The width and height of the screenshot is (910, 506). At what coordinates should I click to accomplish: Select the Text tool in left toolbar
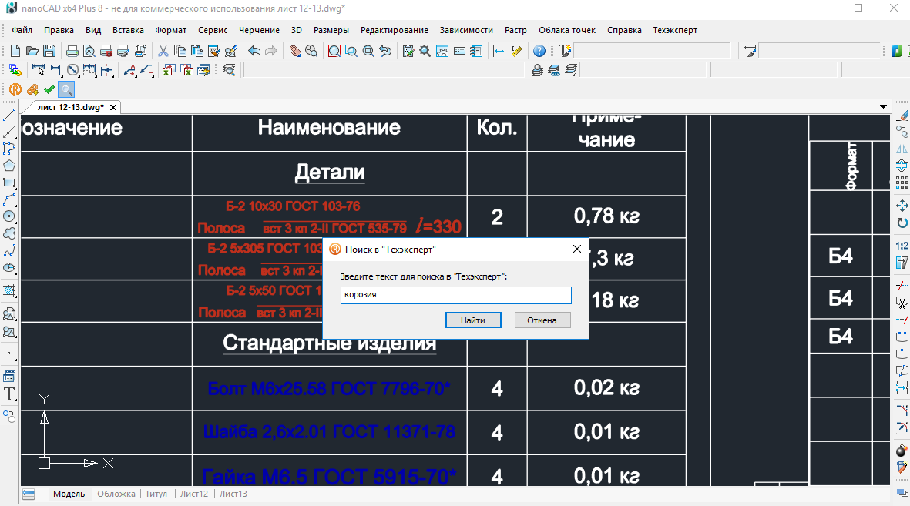[9, 394]
